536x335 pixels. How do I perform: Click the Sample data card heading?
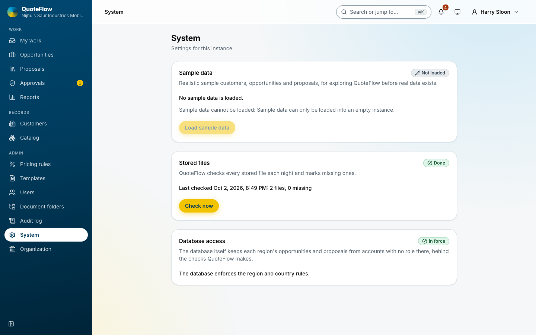coord(196,73)
